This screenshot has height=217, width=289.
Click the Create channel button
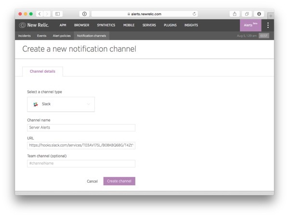click(119, 181)
